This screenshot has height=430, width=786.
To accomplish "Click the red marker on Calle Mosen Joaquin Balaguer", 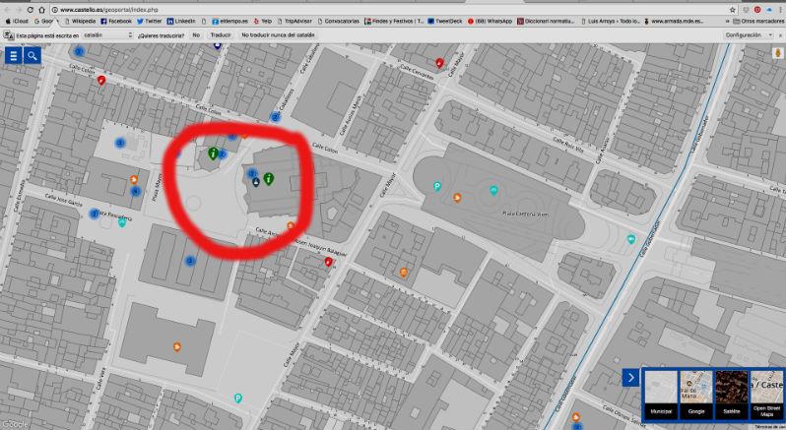I will tap(329, 262).
